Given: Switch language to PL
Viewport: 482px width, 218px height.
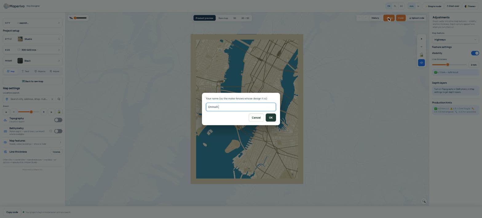Looking at the screenshot, I should pos(395,6).
